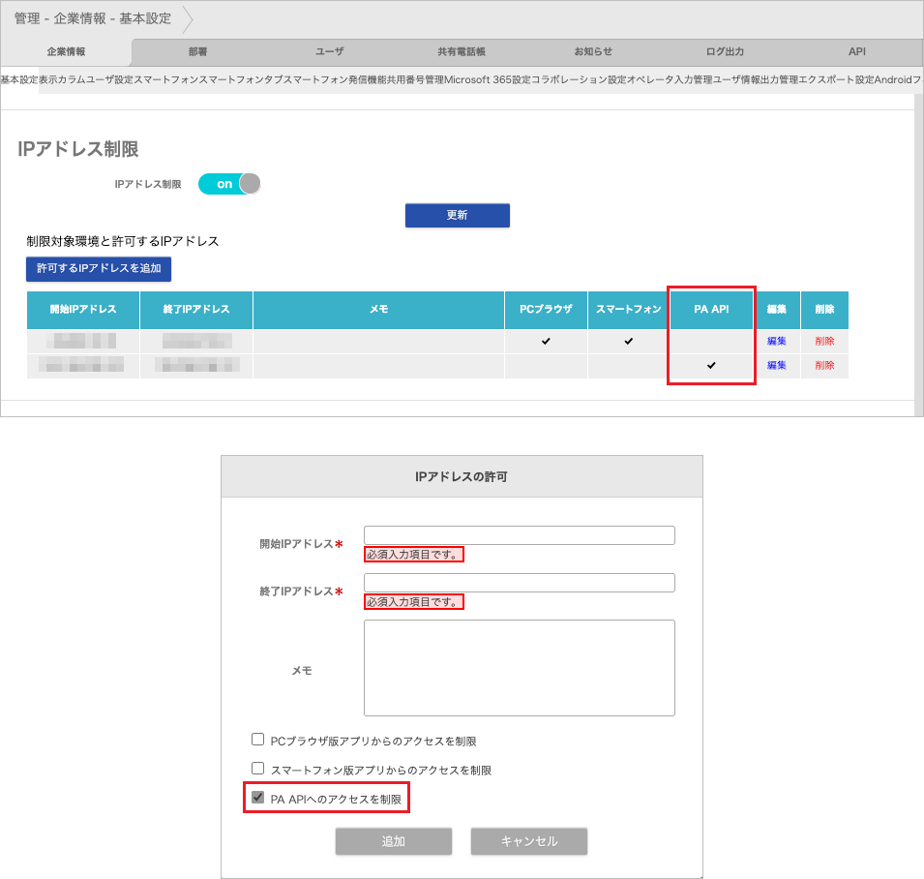This screenshot has height=879, width=924.
Task: Switch to the ユーザ tab
Action: point(329,52)
